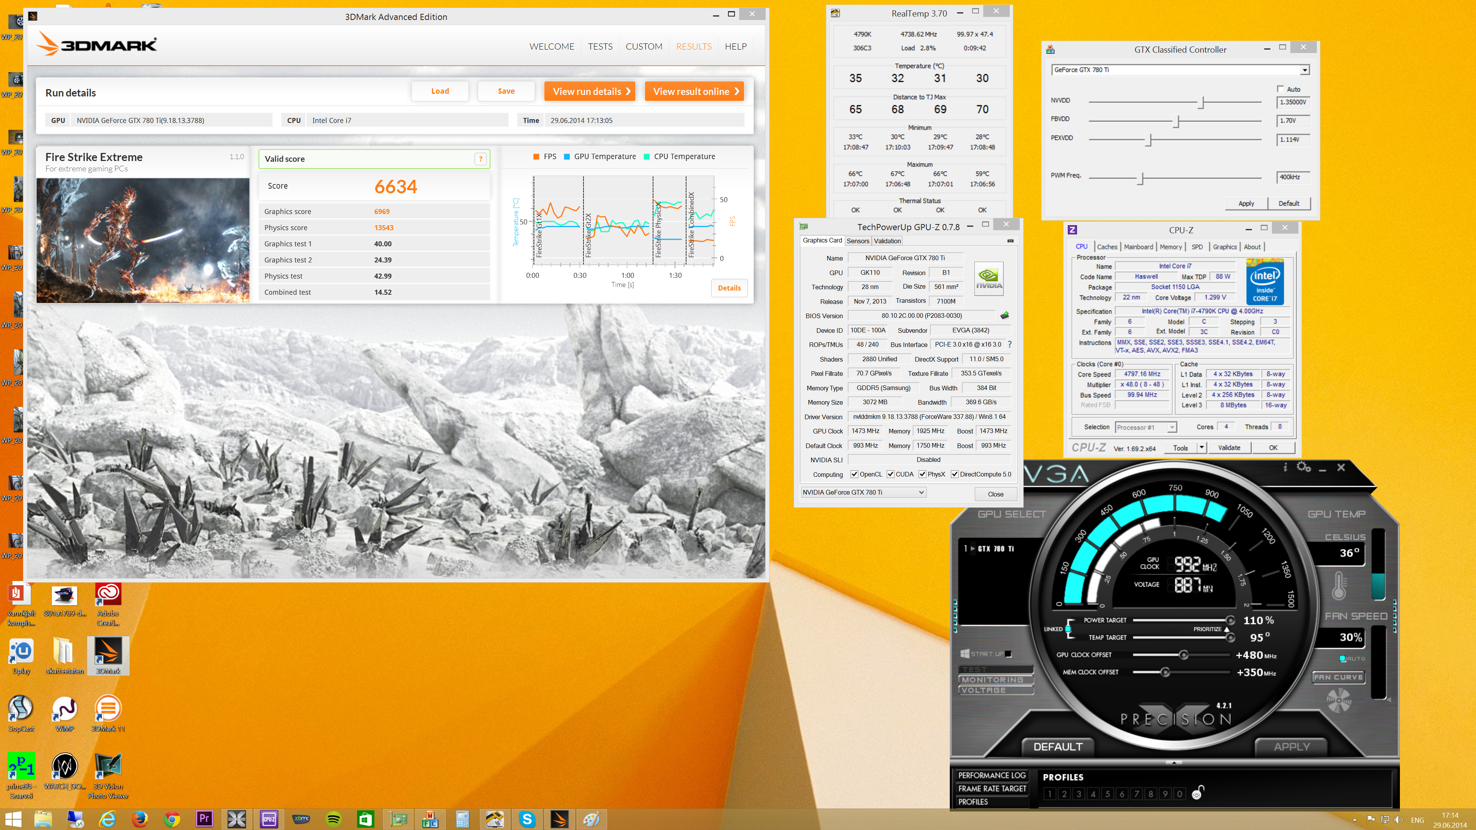Viewport: 1476px width, 830px height.
Task: Switch to CPU-Z in the taskbar
Action: (x=269, y=819)
